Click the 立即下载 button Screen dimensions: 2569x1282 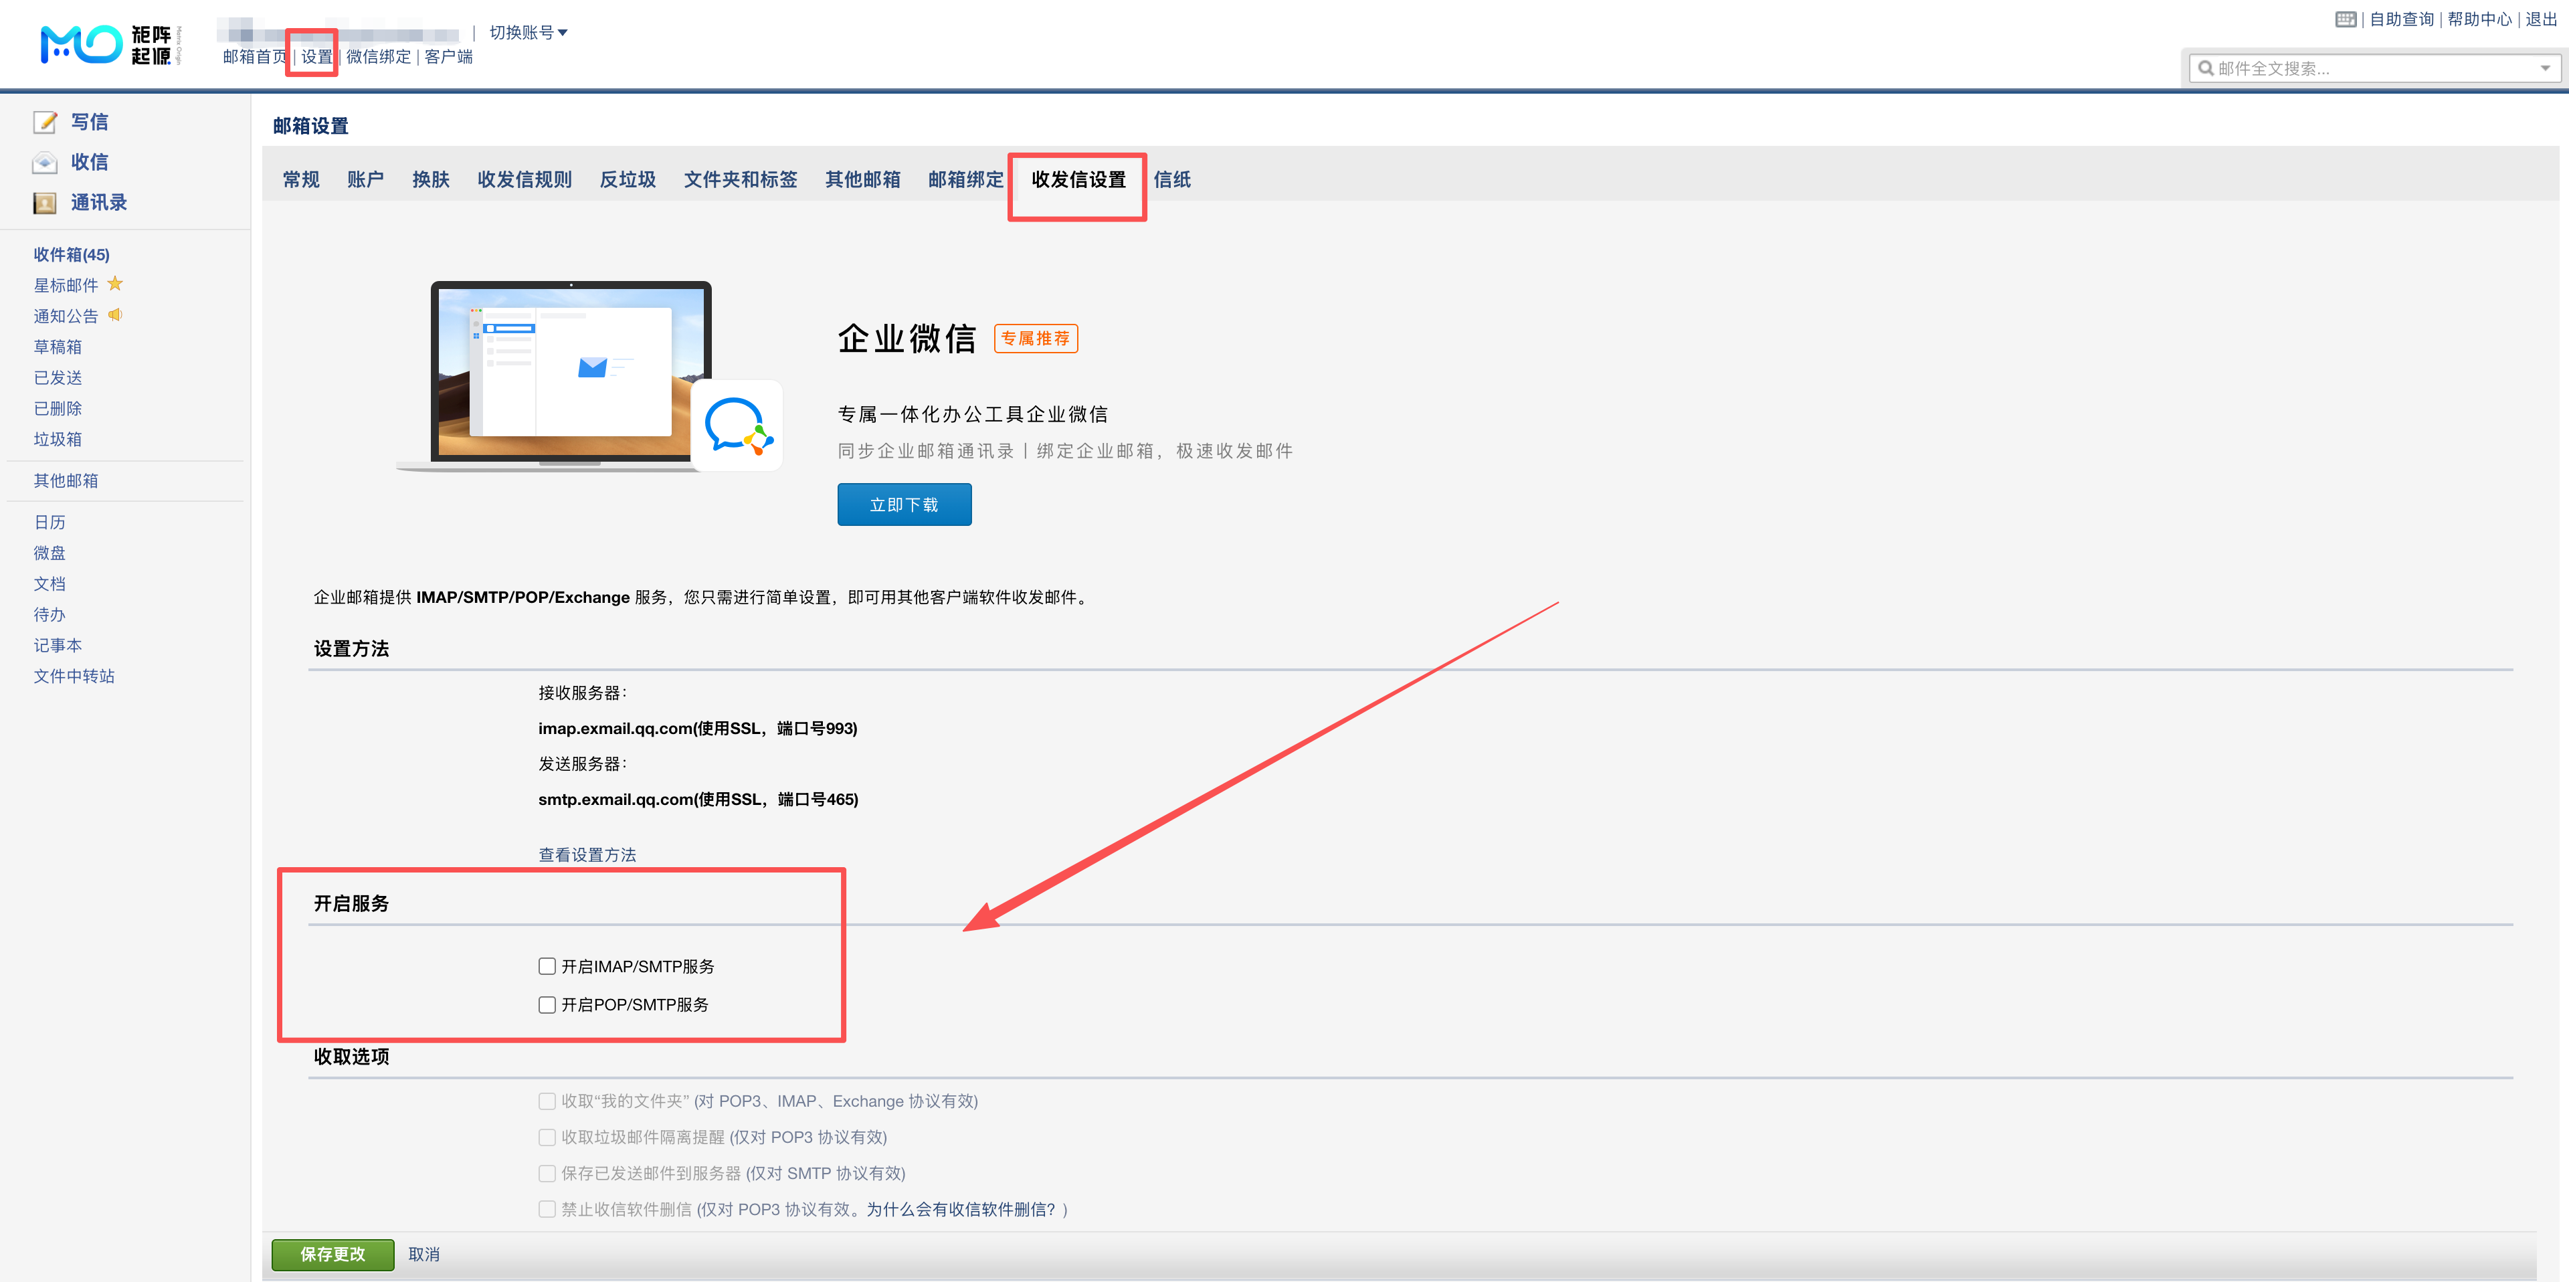point(905,505)
